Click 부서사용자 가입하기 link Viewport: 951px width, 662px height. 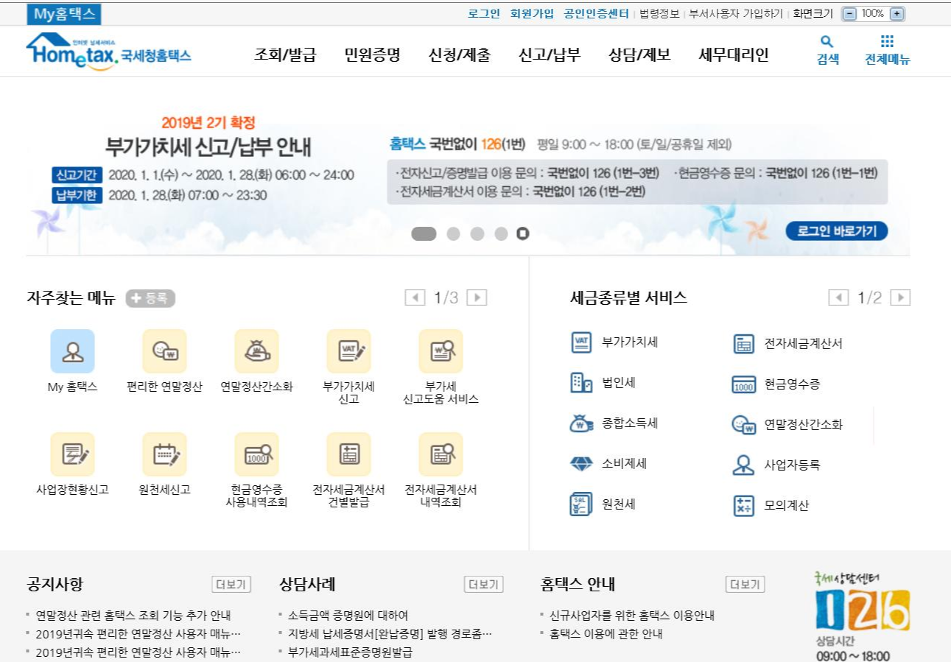tap(736, 13)
